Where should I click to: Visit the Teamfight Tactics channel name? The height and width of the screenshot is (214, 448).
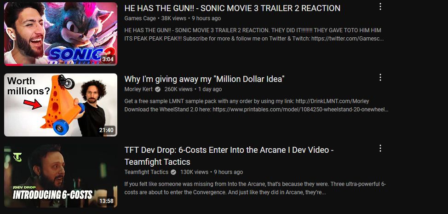(x=146, y=172)
